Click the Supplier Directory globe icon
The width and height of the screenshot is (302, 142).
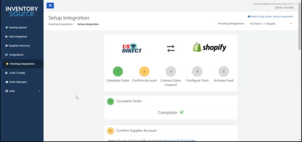tap(7, 45)
